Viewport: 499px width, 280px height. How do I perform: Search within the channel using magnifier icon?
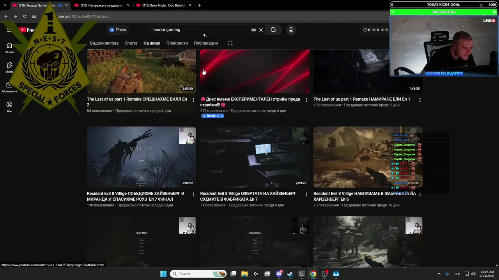point(230,43)
